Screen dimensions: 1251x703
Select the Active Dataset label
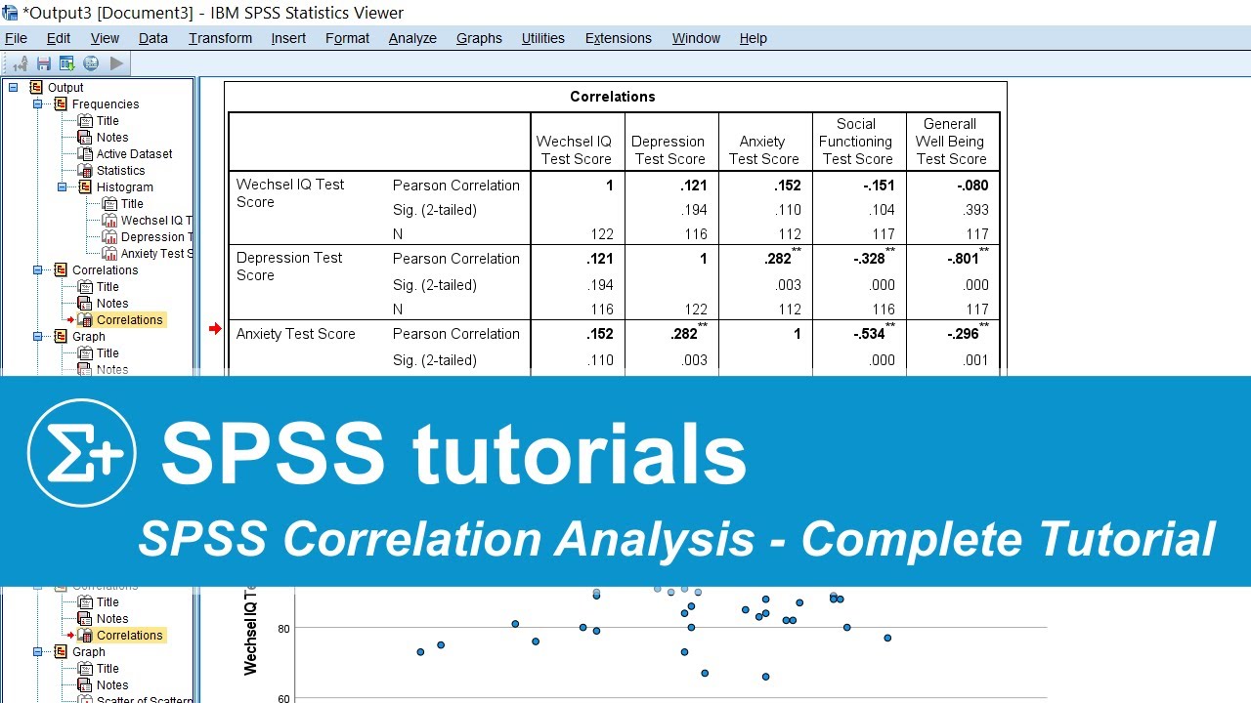(x=135, y=154)
